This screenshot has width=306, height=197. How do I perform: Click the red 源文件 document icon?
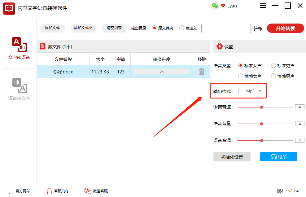(42, 47)
